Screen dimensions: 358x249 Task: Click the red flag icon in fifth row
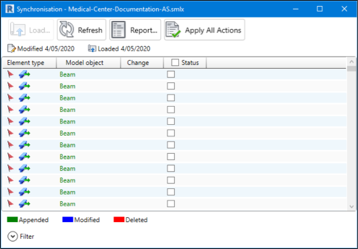(x=10, y=121)
